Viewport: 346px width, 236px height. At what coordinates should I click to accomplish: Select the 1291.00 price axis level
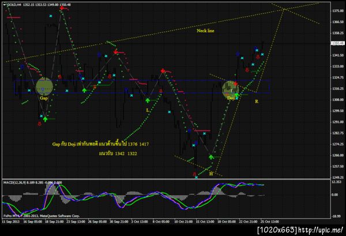[338, 122]
